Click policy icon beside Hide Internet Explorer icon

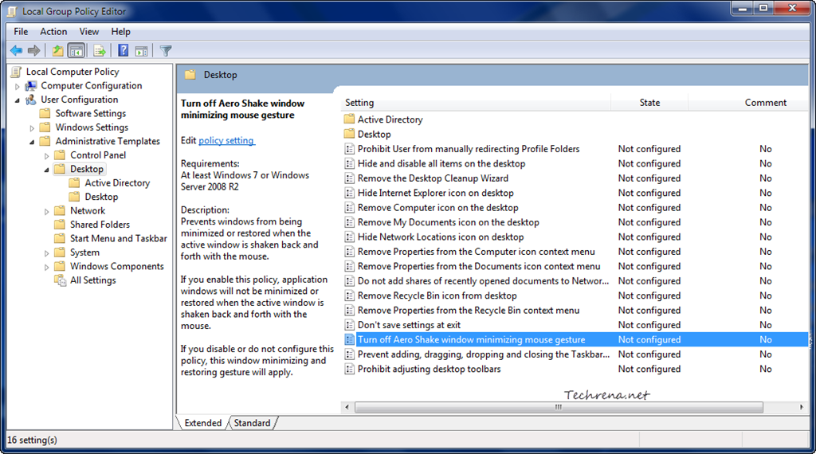(350, 193)
